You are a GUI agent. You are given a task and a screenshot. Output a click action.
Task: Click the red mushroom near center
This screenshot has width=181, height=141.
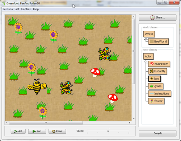95,72
